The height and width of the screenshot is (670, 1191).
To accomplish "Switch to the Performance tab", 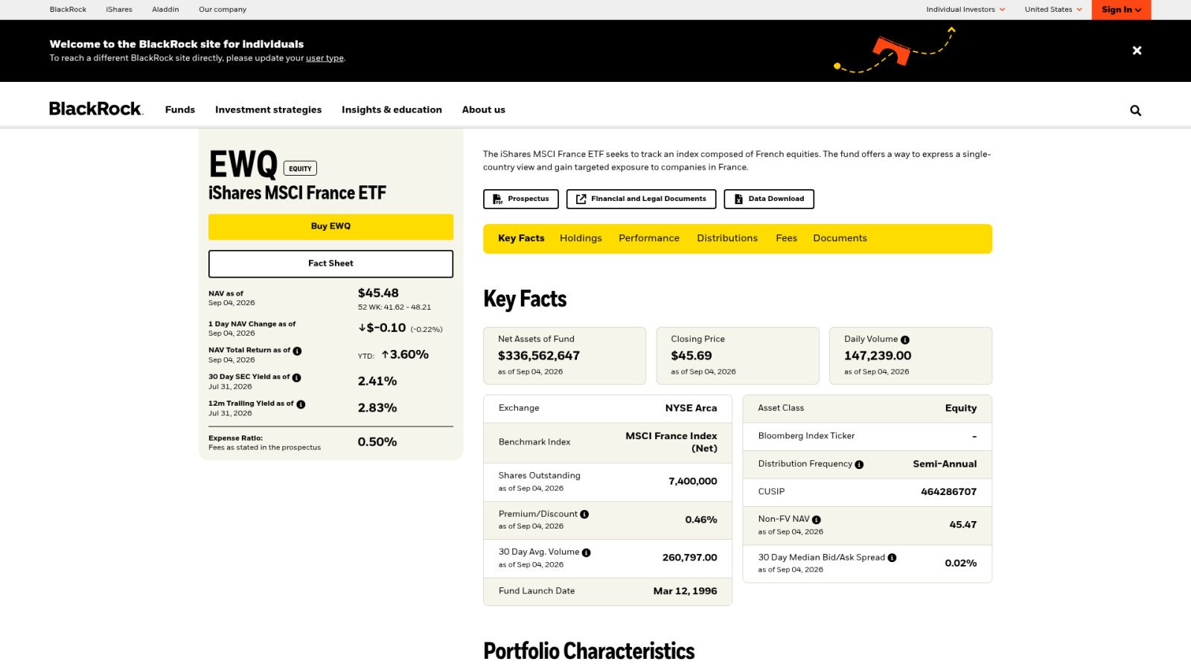I will pyautogui.click(x=649, y=238).
